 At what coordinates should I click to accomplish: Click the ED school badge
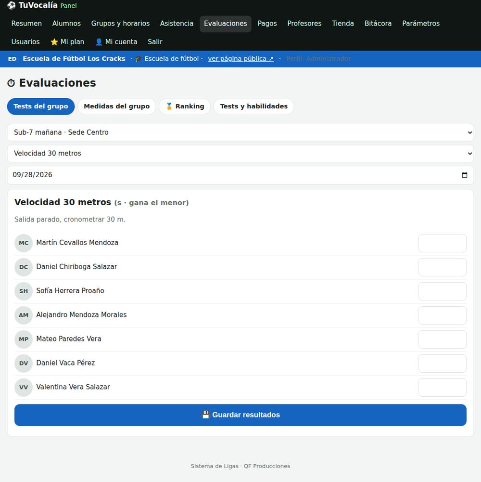pyautogui.click(x=13, y=59)
